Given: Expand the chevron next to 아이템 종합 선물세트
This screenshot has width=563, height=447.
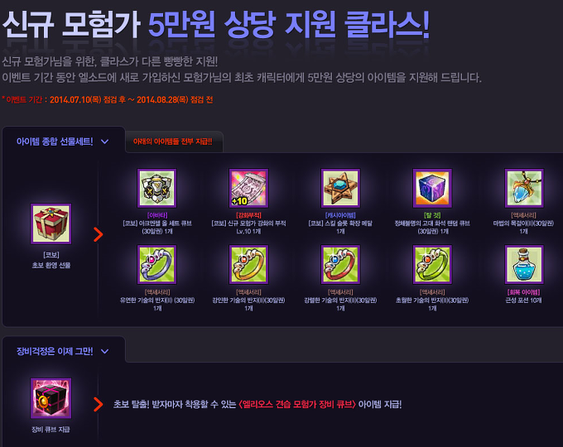Looking at the screenshot, I should (104, 142).
